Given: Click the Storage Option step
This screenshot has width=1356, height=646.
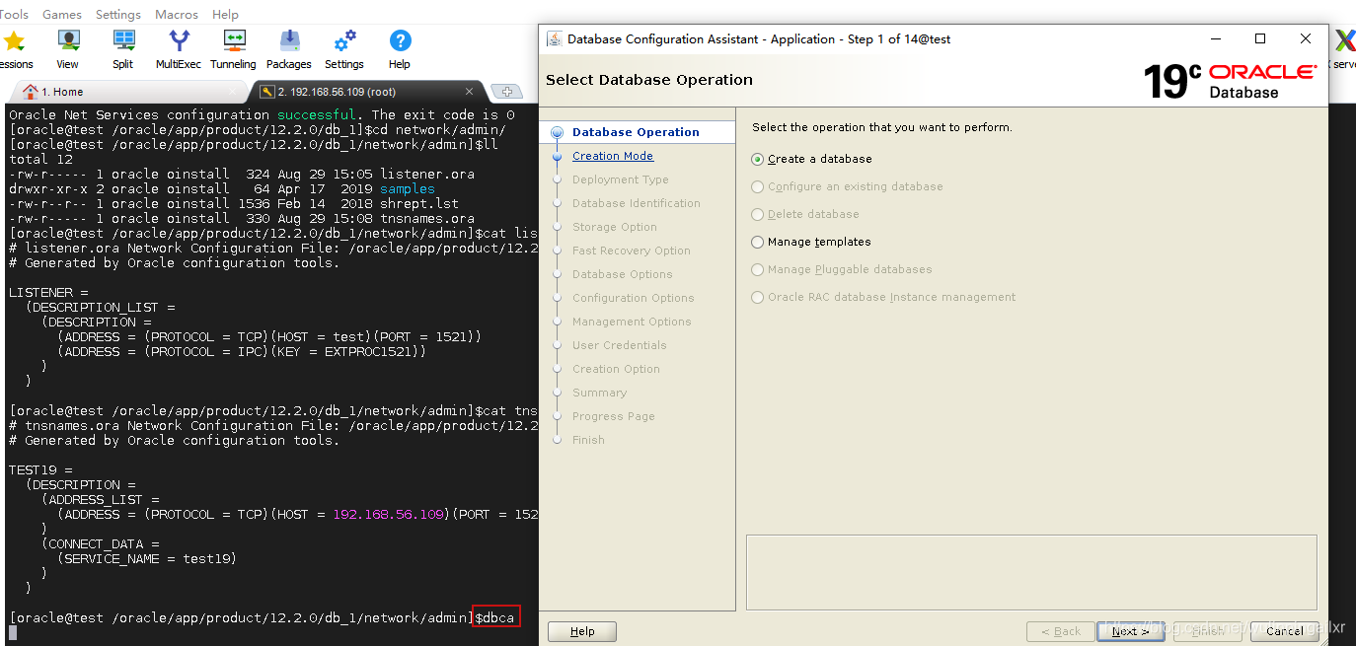Looking at the screenshot, I should pyautogui.click(x=615, y=227).
